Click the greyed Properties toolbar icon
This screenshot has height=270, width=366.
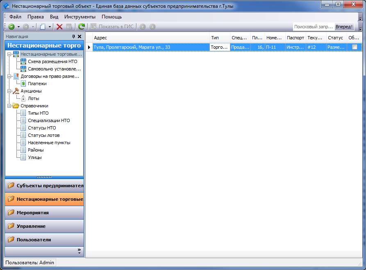pos(69,27)
